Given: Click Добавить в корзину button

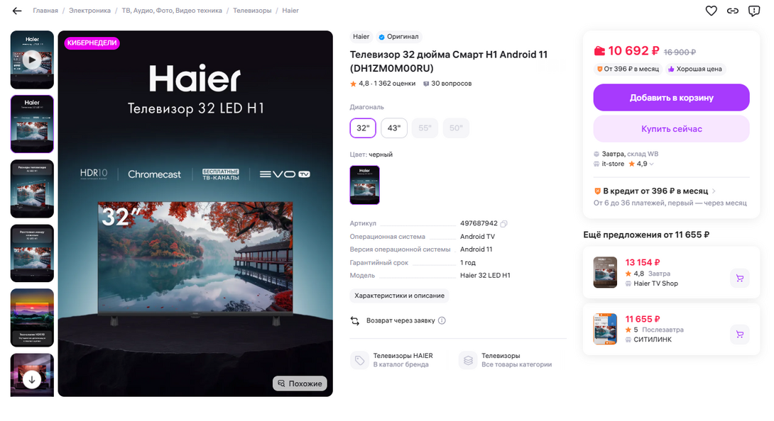Looking at the screenshot, I should [x=671, y=98].
